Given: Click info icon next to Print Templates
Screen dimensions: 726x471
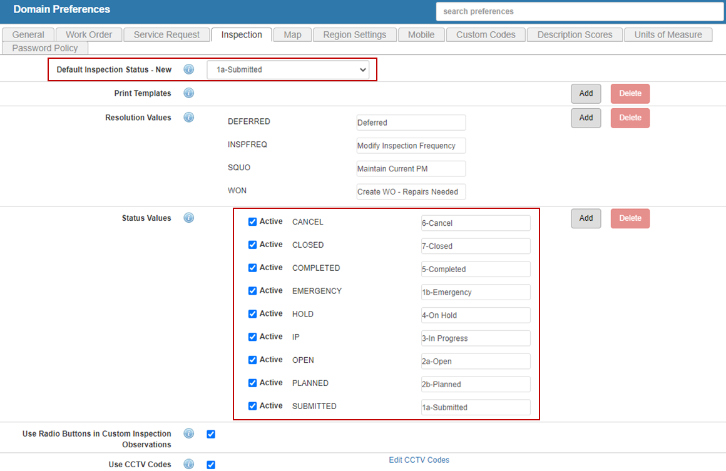Looking at the screenshot, I should point(189,93).
